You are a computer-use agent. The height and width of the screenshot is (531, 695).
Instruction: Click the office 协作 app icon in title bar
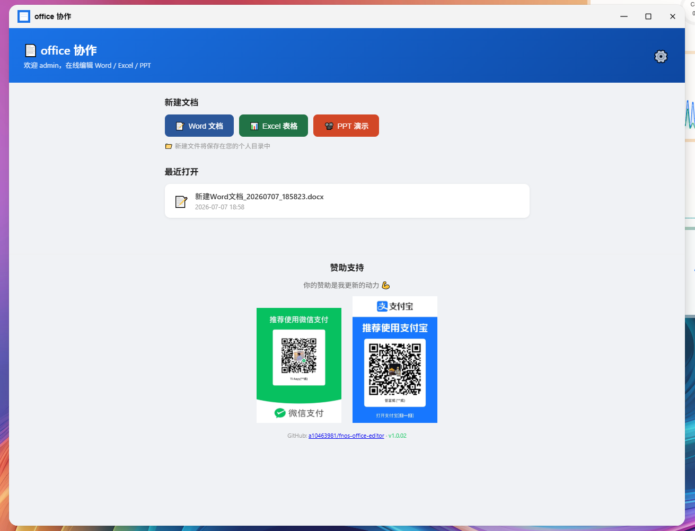point(24,16)
